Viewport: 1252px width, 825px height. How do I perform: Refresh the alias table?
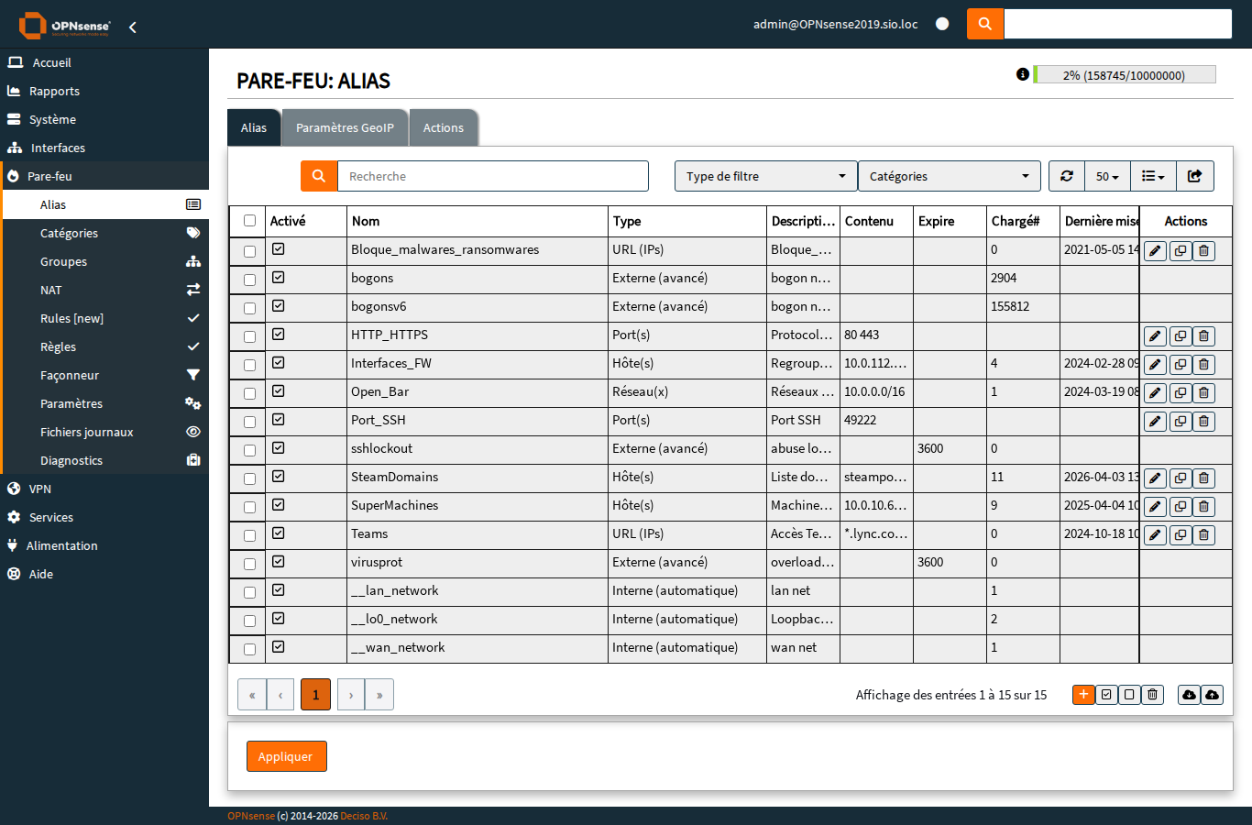tap(1067, 176)
